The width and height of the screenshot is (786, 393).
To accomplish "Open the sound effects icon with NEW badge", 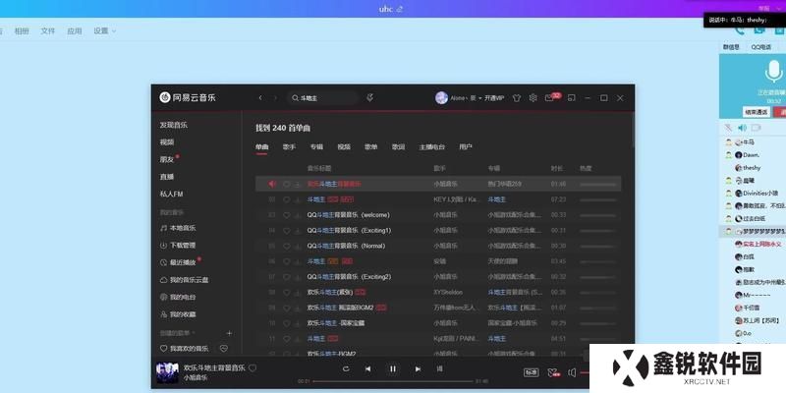I will point(553,372).
